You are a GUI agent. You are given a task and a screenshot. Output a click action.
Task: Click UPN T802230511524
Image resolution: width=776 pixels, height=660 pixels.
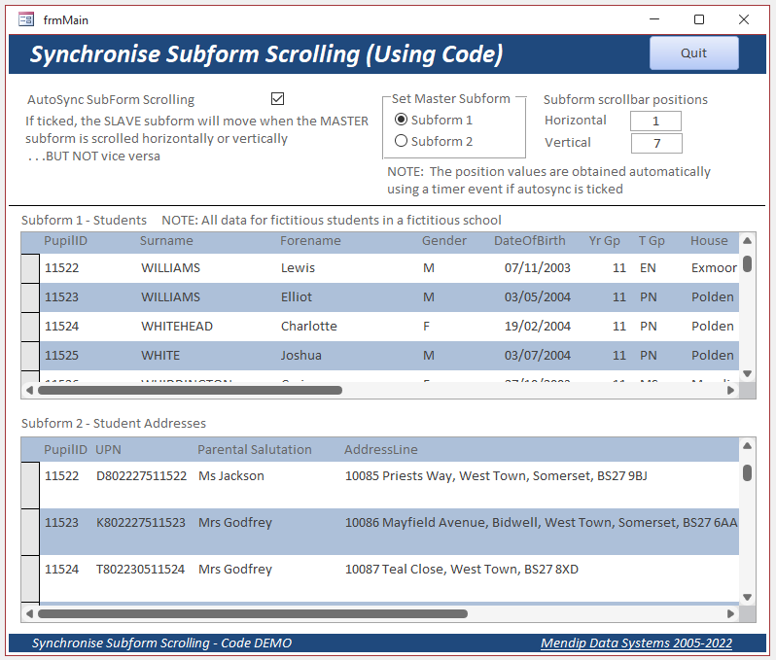140,570
